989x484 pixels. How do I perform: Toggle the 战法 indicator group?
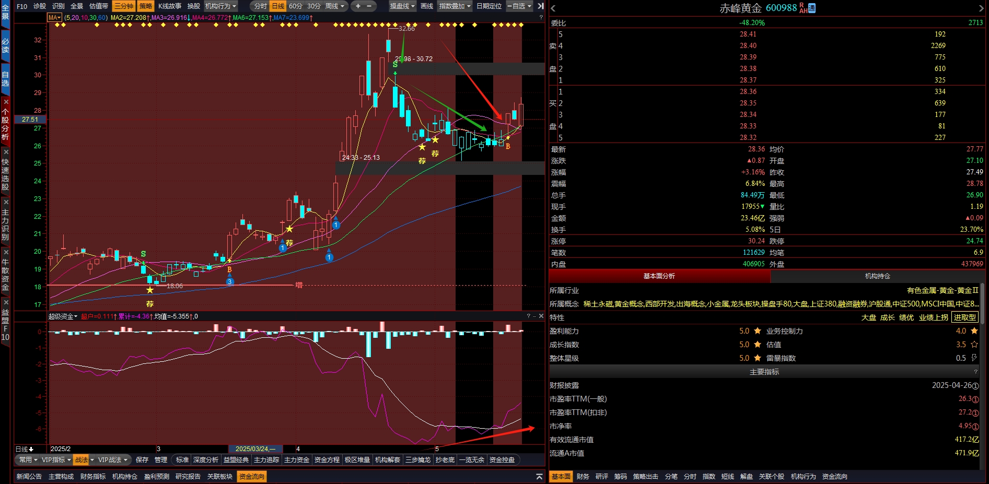[x=82, y=460]
